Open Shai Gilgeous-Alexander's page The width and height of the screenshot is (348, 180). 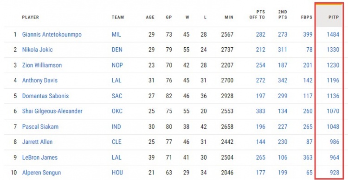52,111
